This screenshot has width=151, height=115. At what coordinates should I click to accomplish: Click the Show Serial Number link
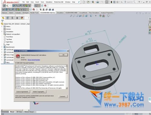click(34, 60)
